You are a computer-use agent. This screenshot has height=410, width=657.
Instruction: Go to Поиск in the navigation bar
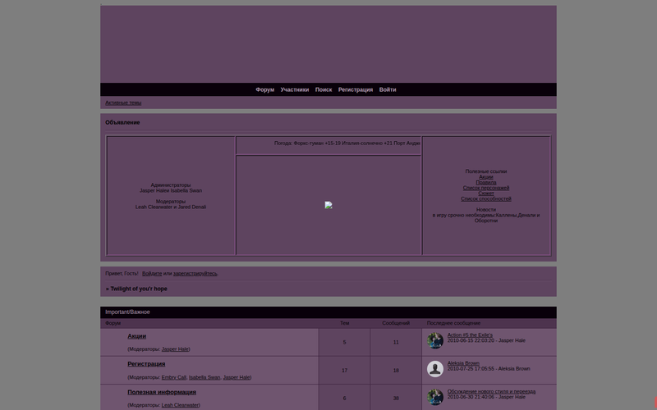click(324, 89)
